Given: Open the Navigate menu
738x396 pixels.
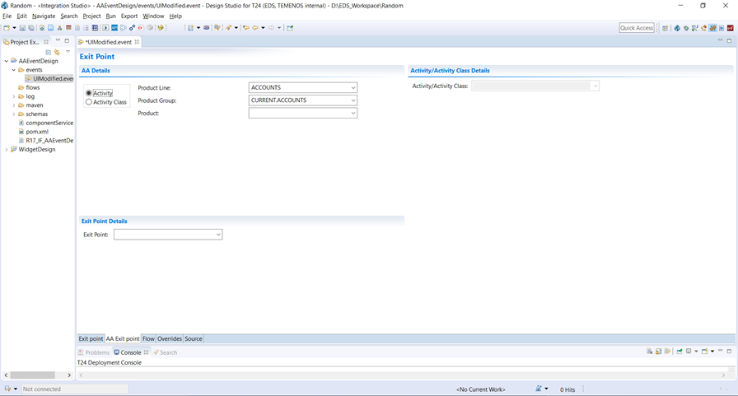Looking at the screenshot, I should coord(44,16).
